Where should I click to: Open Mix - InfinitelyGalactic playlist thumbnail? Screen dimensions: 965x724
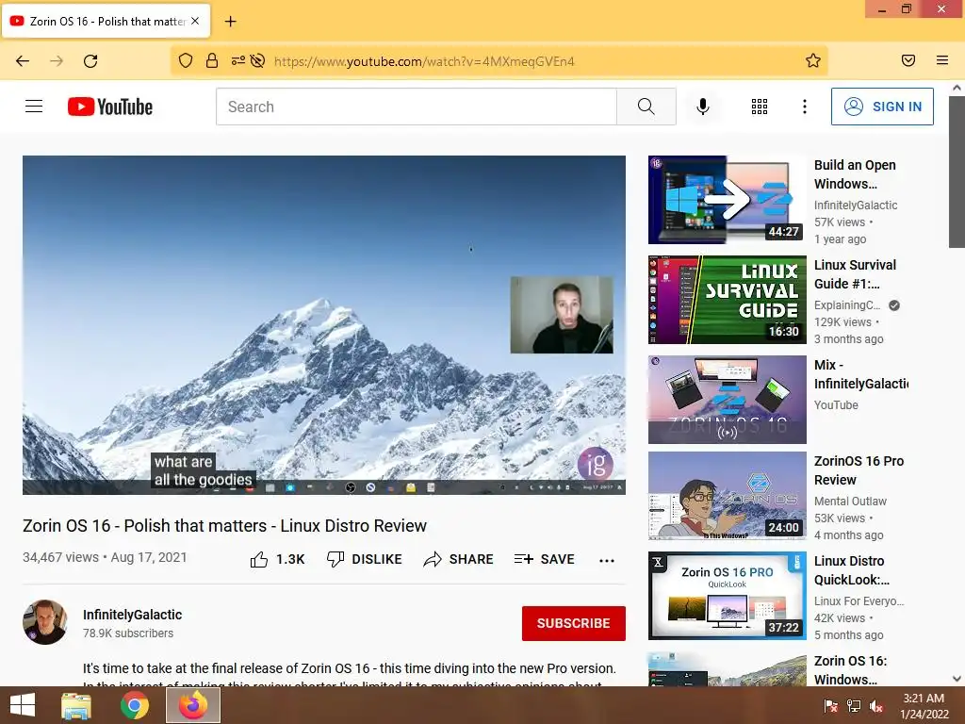click(727, 400)
